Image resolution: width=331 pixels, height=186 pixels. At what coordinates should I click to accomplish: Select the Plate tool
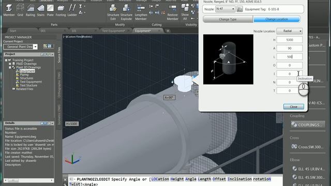click(50, 10)
